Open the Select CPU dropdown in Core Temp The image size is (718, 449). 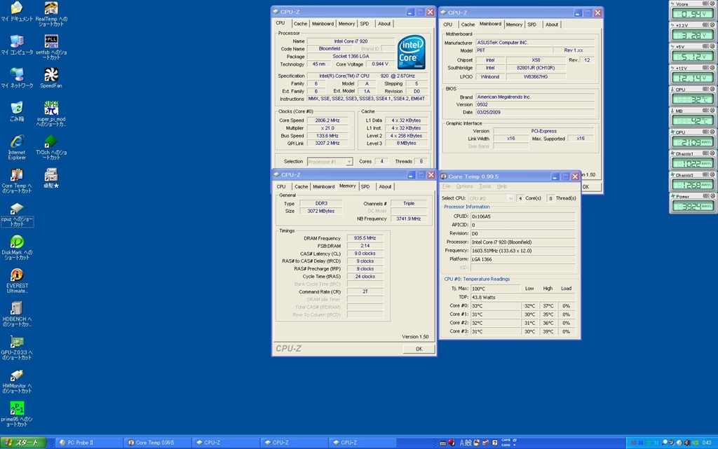click(x=510, y=198)
